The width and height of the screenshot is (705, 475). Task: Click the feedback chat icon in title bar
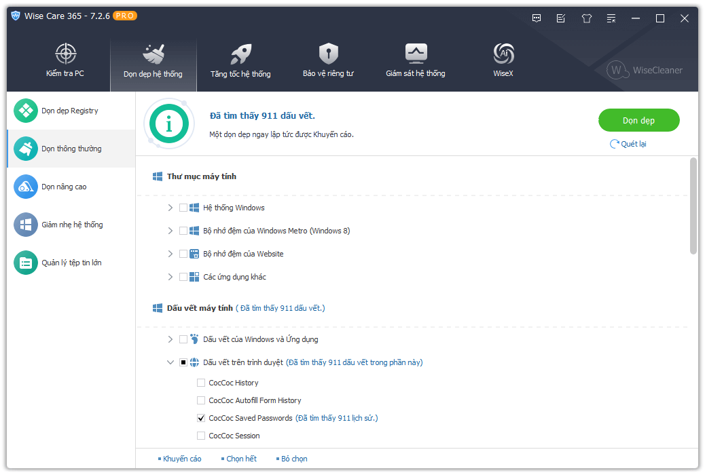537,18
